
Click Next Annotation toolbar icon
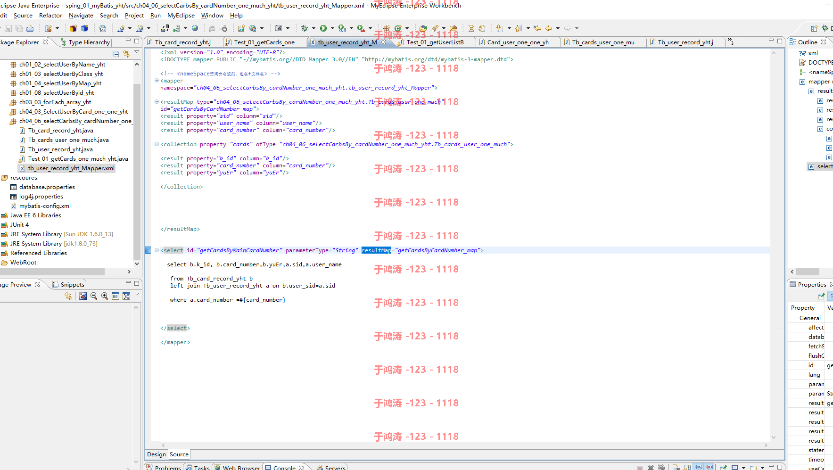(500, 29)
